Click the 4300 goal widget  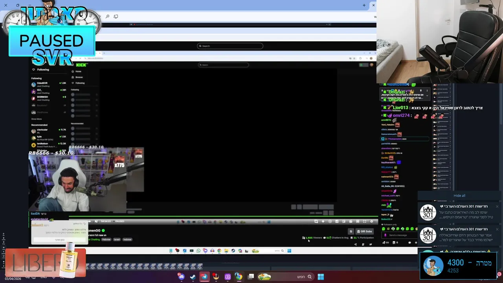pyautogui.click(x=458, y=266)
